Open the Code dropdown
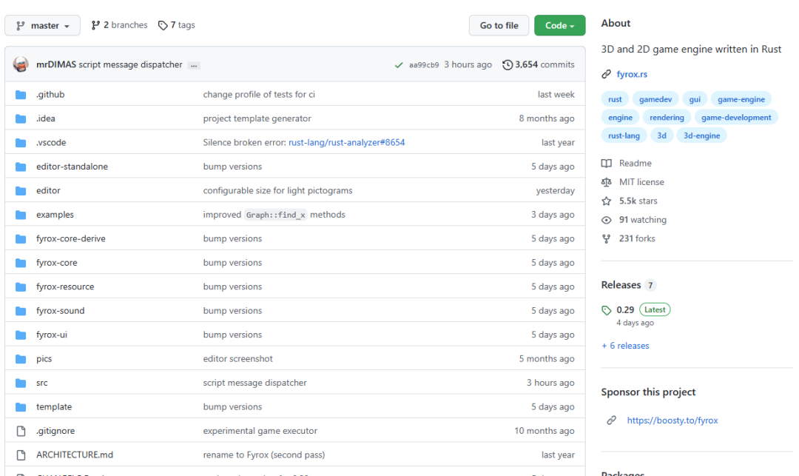 click(559, 24)
